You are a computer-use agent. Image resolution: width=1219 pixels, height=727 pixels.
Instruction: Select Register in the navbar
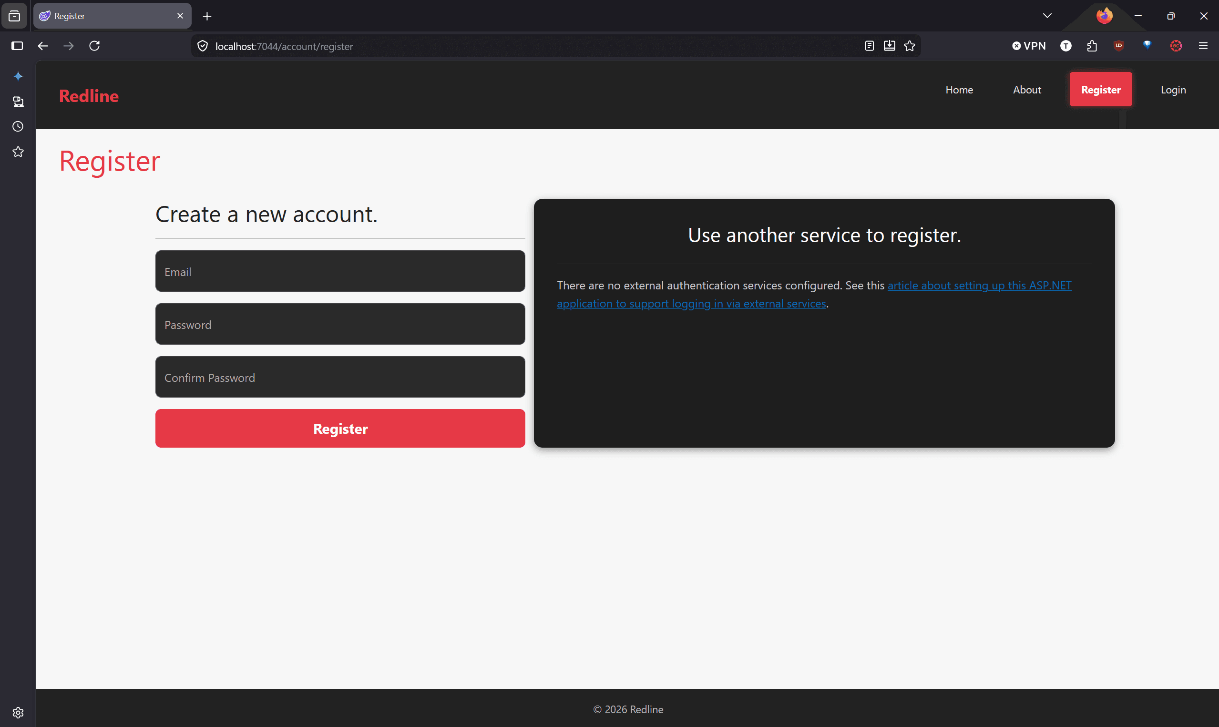click(x=1100, y=89)
